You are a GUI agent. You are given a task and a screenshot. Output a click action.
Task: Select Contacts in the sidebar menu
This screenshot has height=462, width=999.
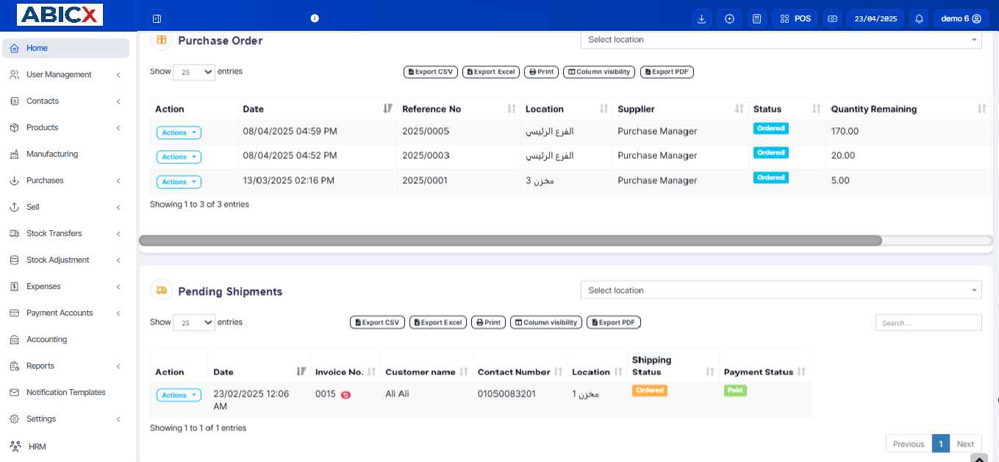(x=42, y=101)
